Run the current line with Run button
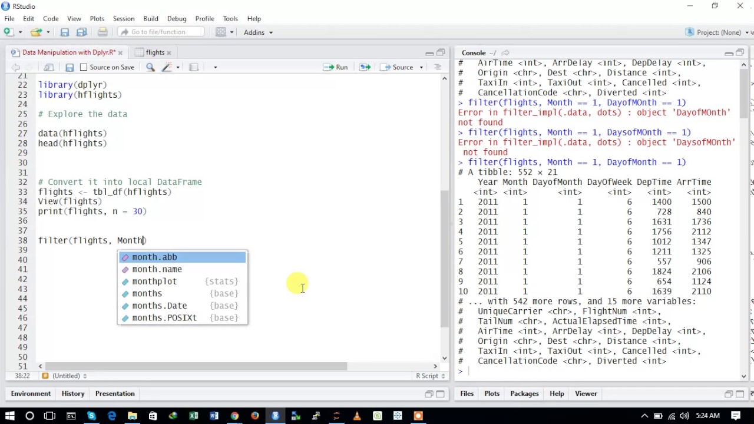Screen dimensions: 754x424 [336, 67]
